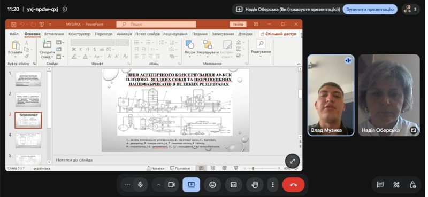Apply italic К formatting
This screenshot has width=428, height=197.
coord(81,49)
